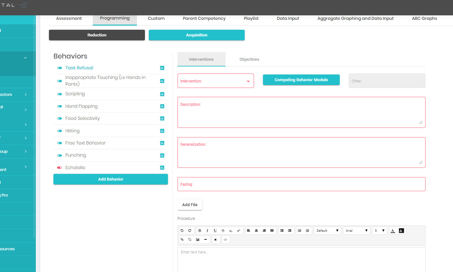Open graph icon for Task Refusal
The height and width of the screenshot is (272, 453).
point(162,68)
